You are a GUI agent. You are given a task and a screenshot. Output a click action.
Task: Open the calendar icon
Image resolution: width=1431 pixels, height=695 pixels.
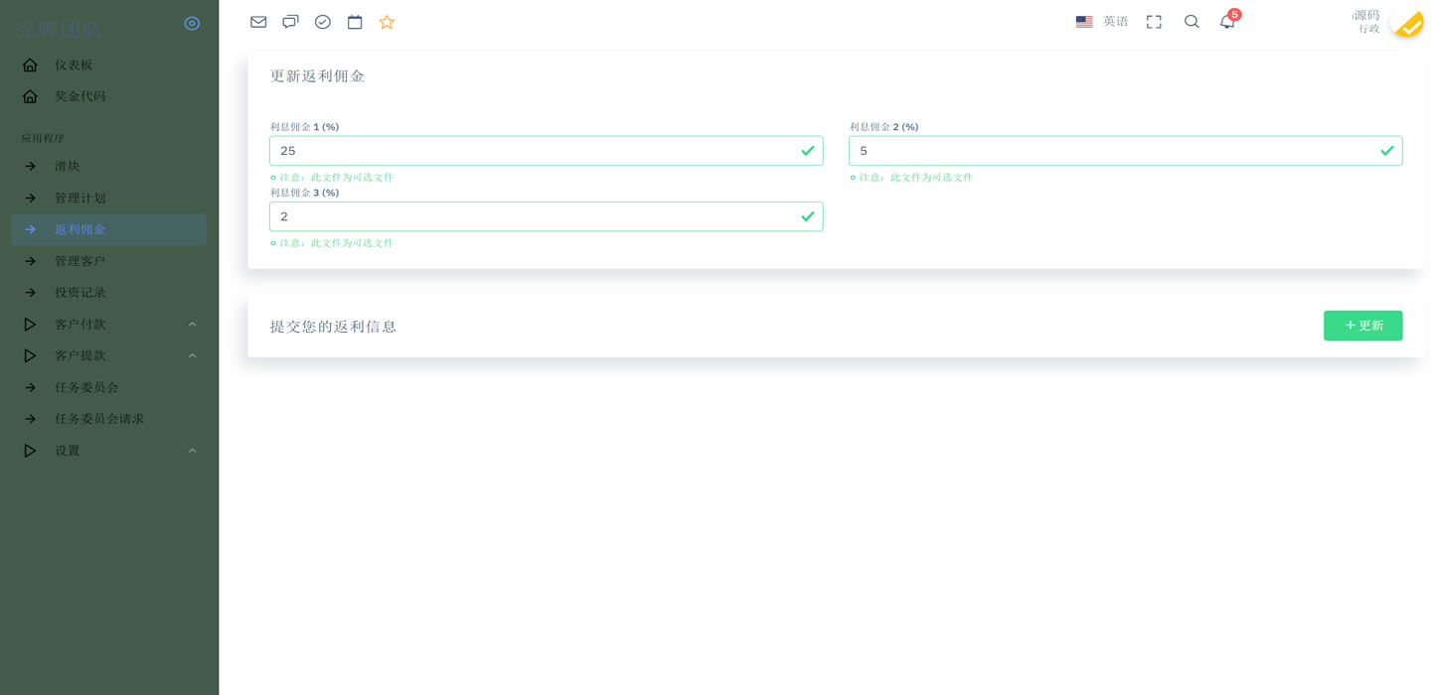coord(355,22)
